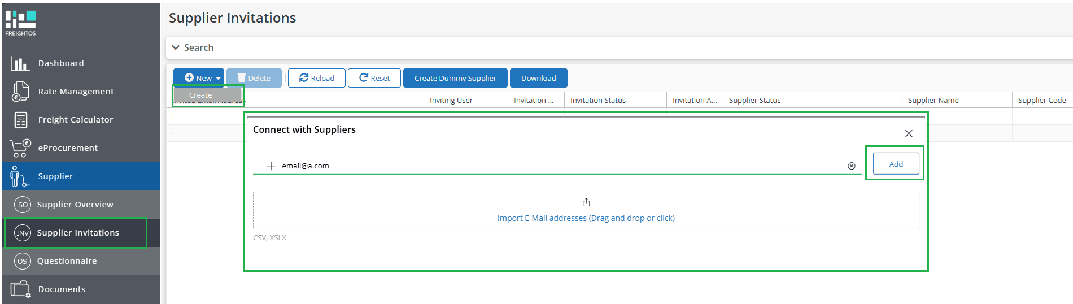The image size is (1073, 304).
Task: Open Documents in the sidebar
Action: point(81,289)
